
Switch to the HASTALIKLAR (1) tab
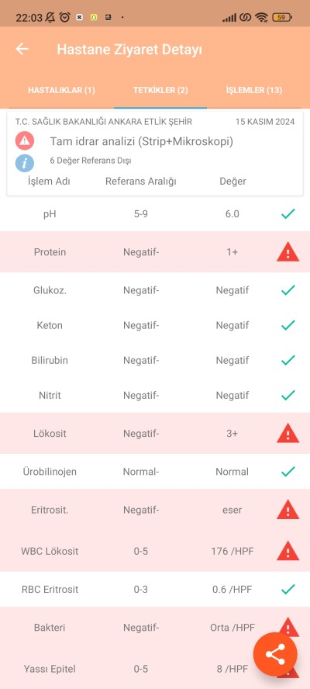coord(61,91)
